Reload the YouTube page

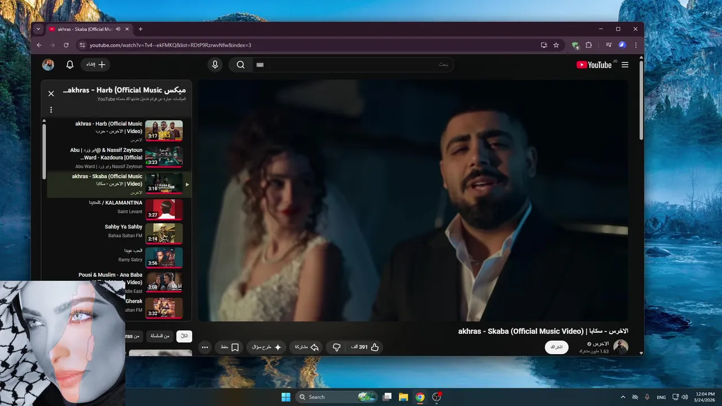click(67, 45)
